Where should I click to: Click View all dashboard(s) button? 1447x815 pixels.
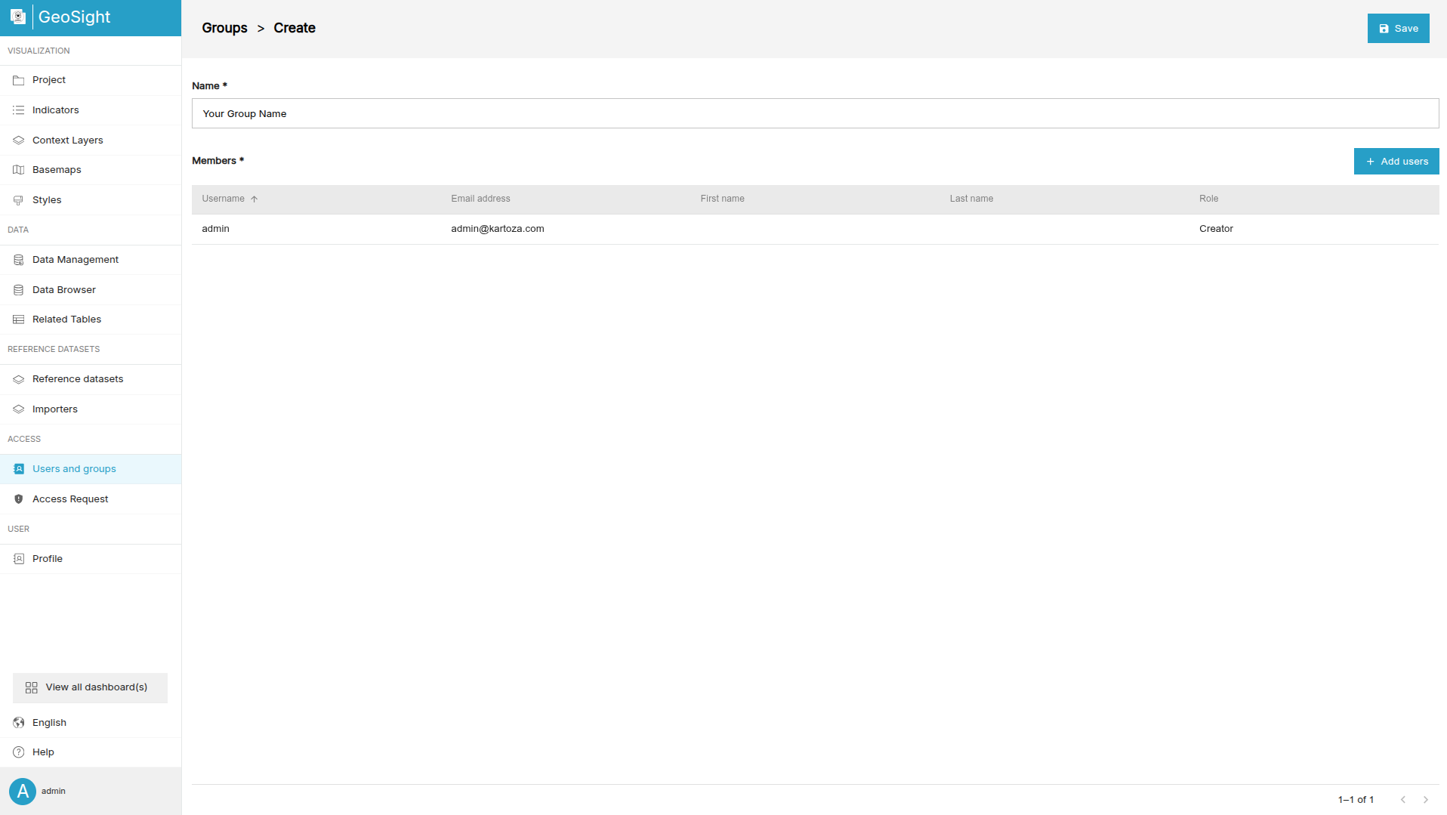click(x=90, y=688)
